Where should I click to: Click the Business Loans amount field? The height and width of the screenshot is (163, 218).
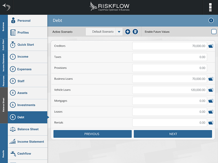click(x=169, y=79)
